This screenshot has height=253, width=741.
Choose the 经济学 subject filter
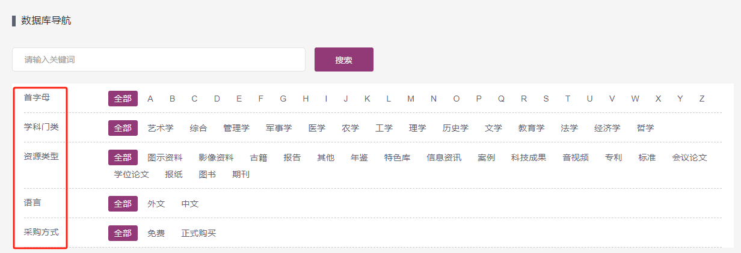pos(607,128)
